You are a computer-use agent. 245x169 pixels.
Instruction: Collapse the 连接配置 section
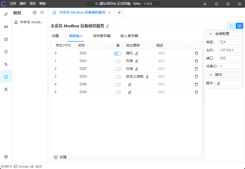click(210, 34)
